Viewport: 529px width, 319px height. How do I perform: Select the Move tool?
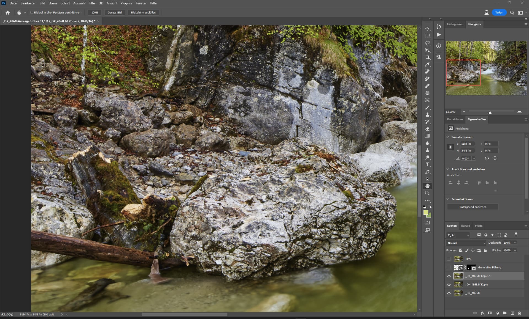pyautogui.click(x=427, y=29)
